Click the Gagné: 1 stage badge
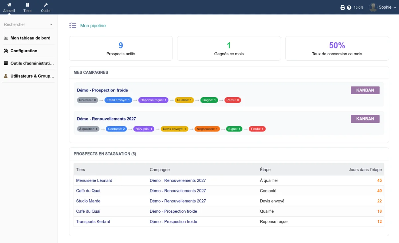The height and width of the screenshot is (243, 399). [209, 100]
